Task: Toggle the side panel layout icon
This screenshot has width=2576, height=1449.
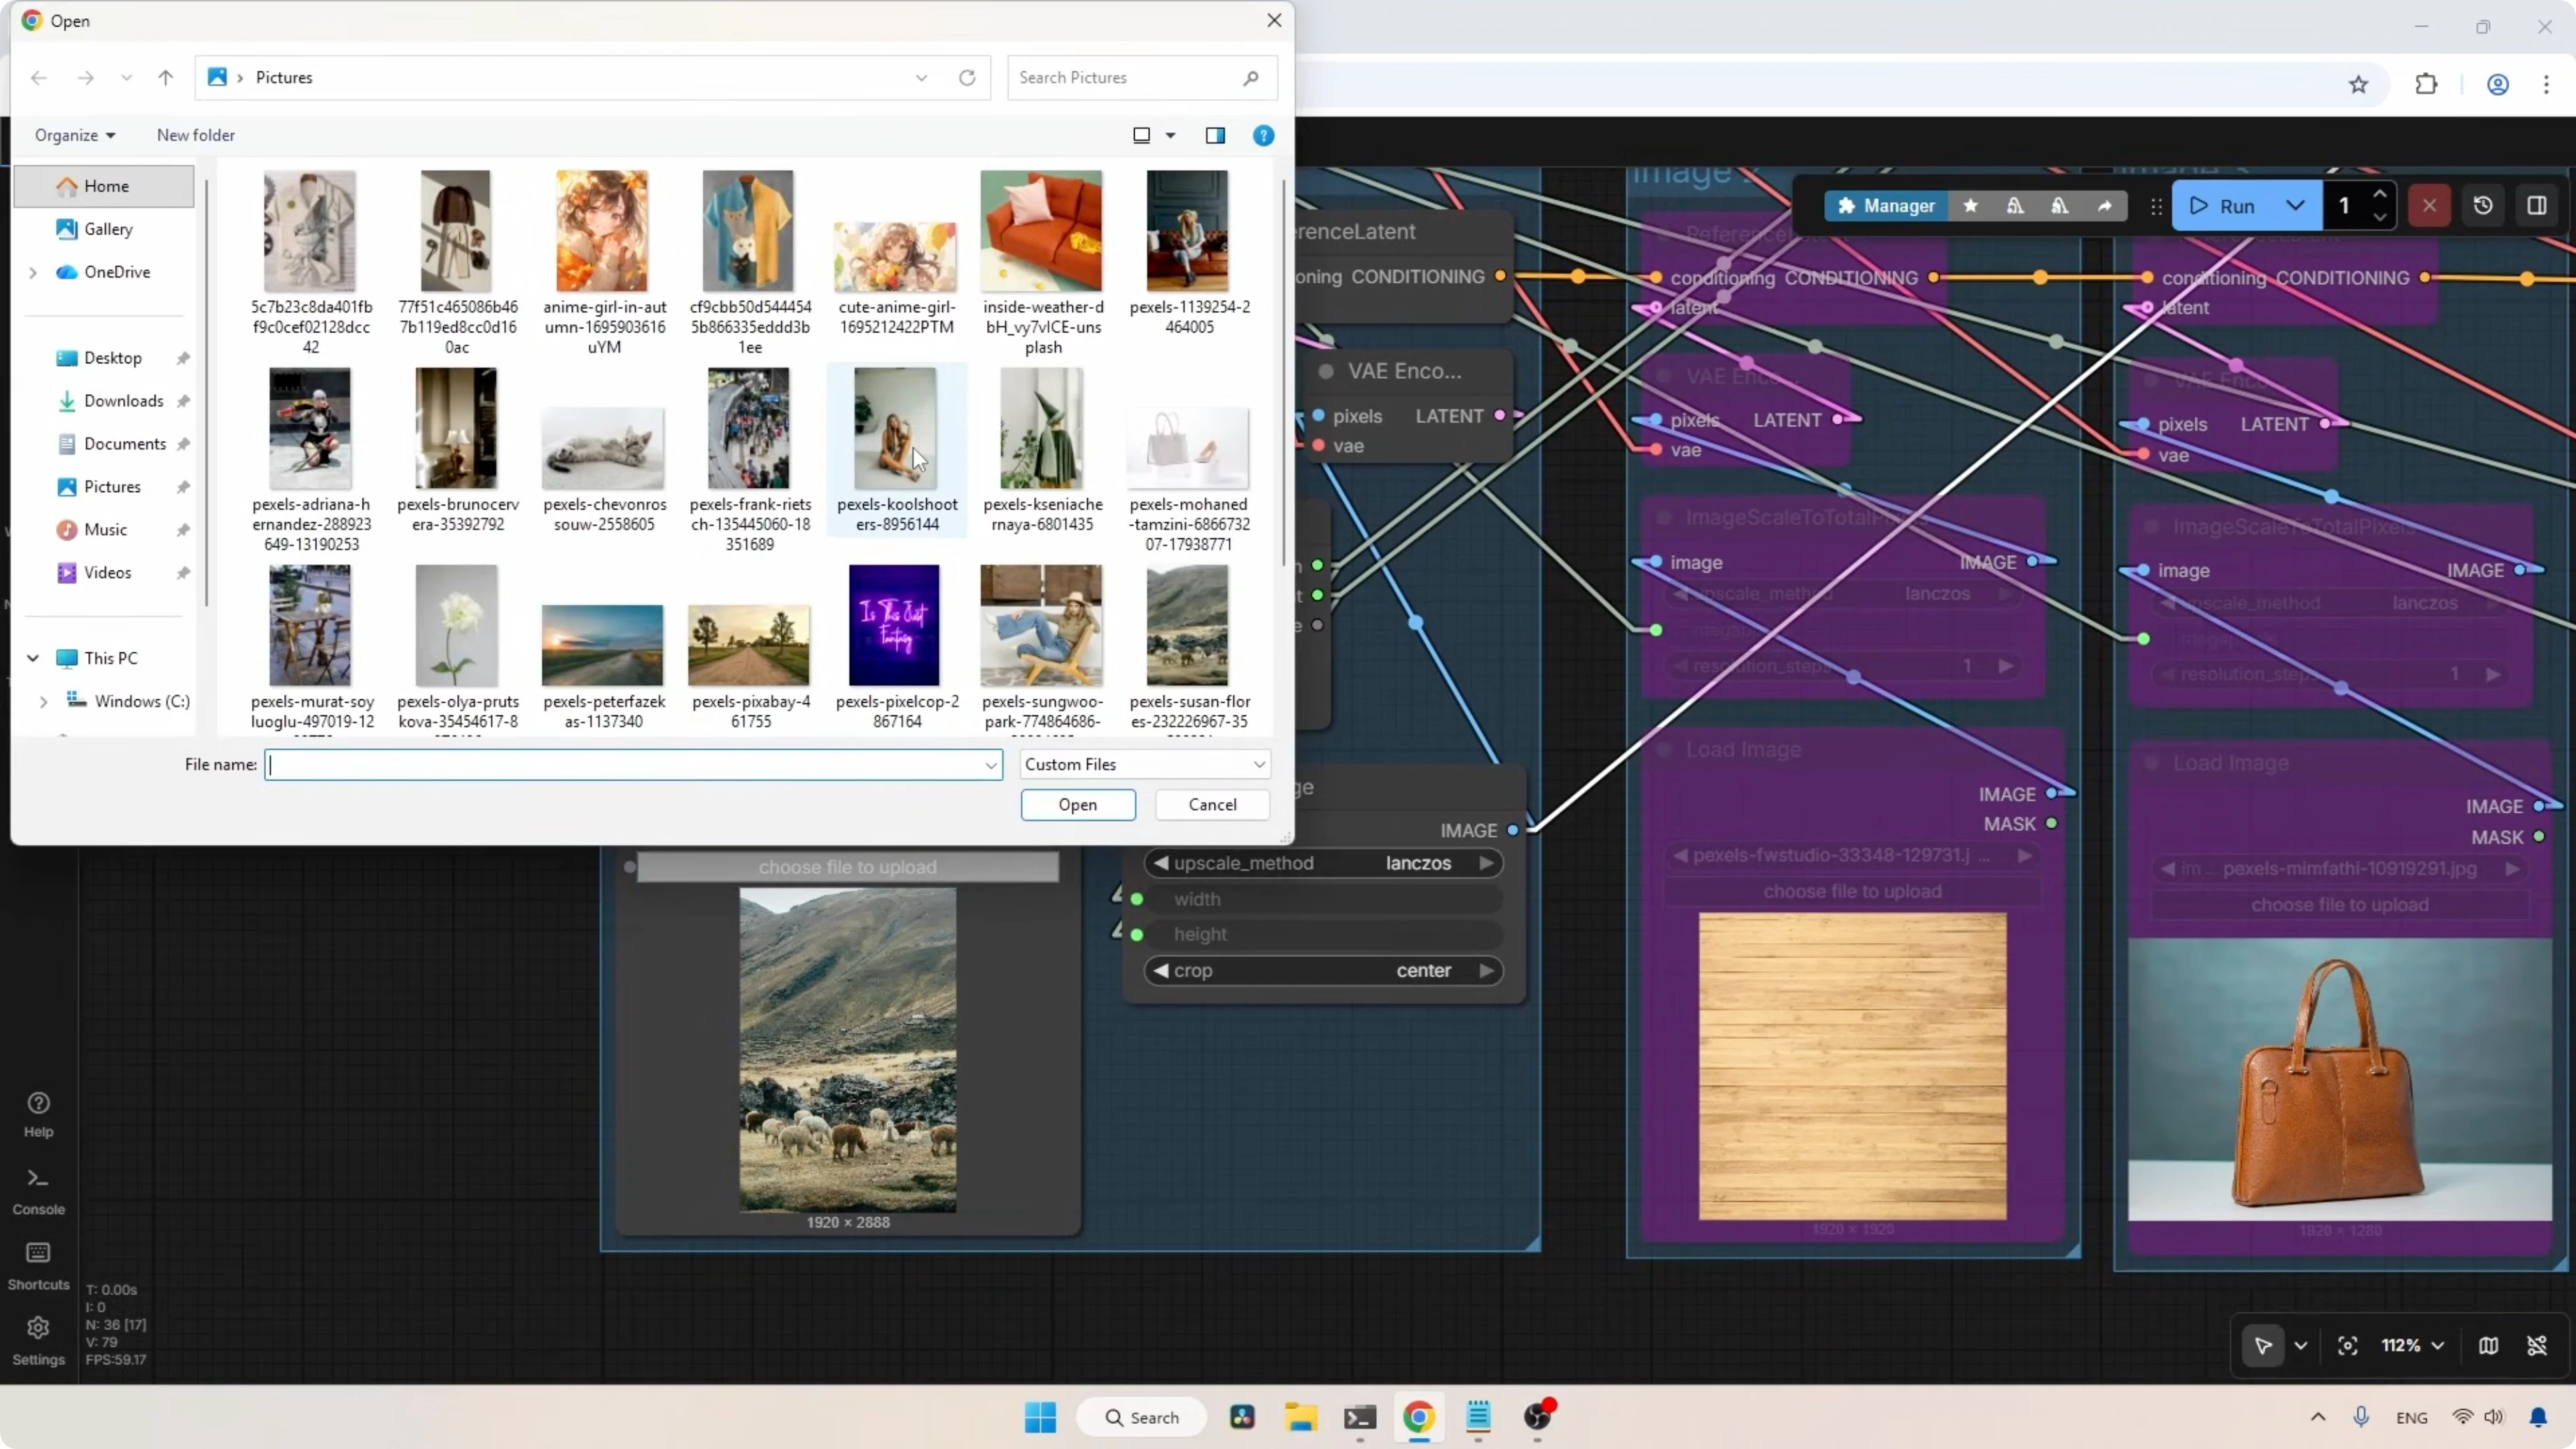Action: pos(2537,206)
